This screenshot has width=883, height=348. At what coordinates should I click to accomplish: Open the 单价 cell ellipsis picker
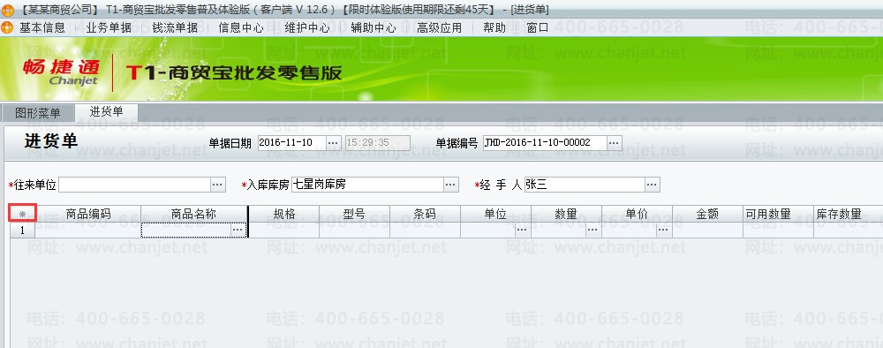tap(663, 230)
